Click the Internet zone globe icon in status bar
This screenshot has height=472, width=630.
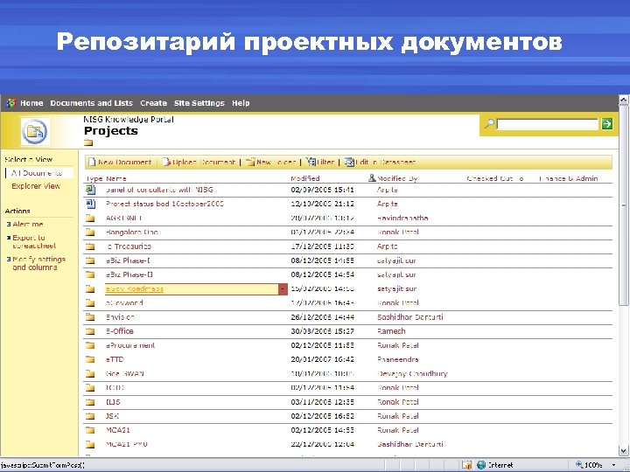pos(481,465)
